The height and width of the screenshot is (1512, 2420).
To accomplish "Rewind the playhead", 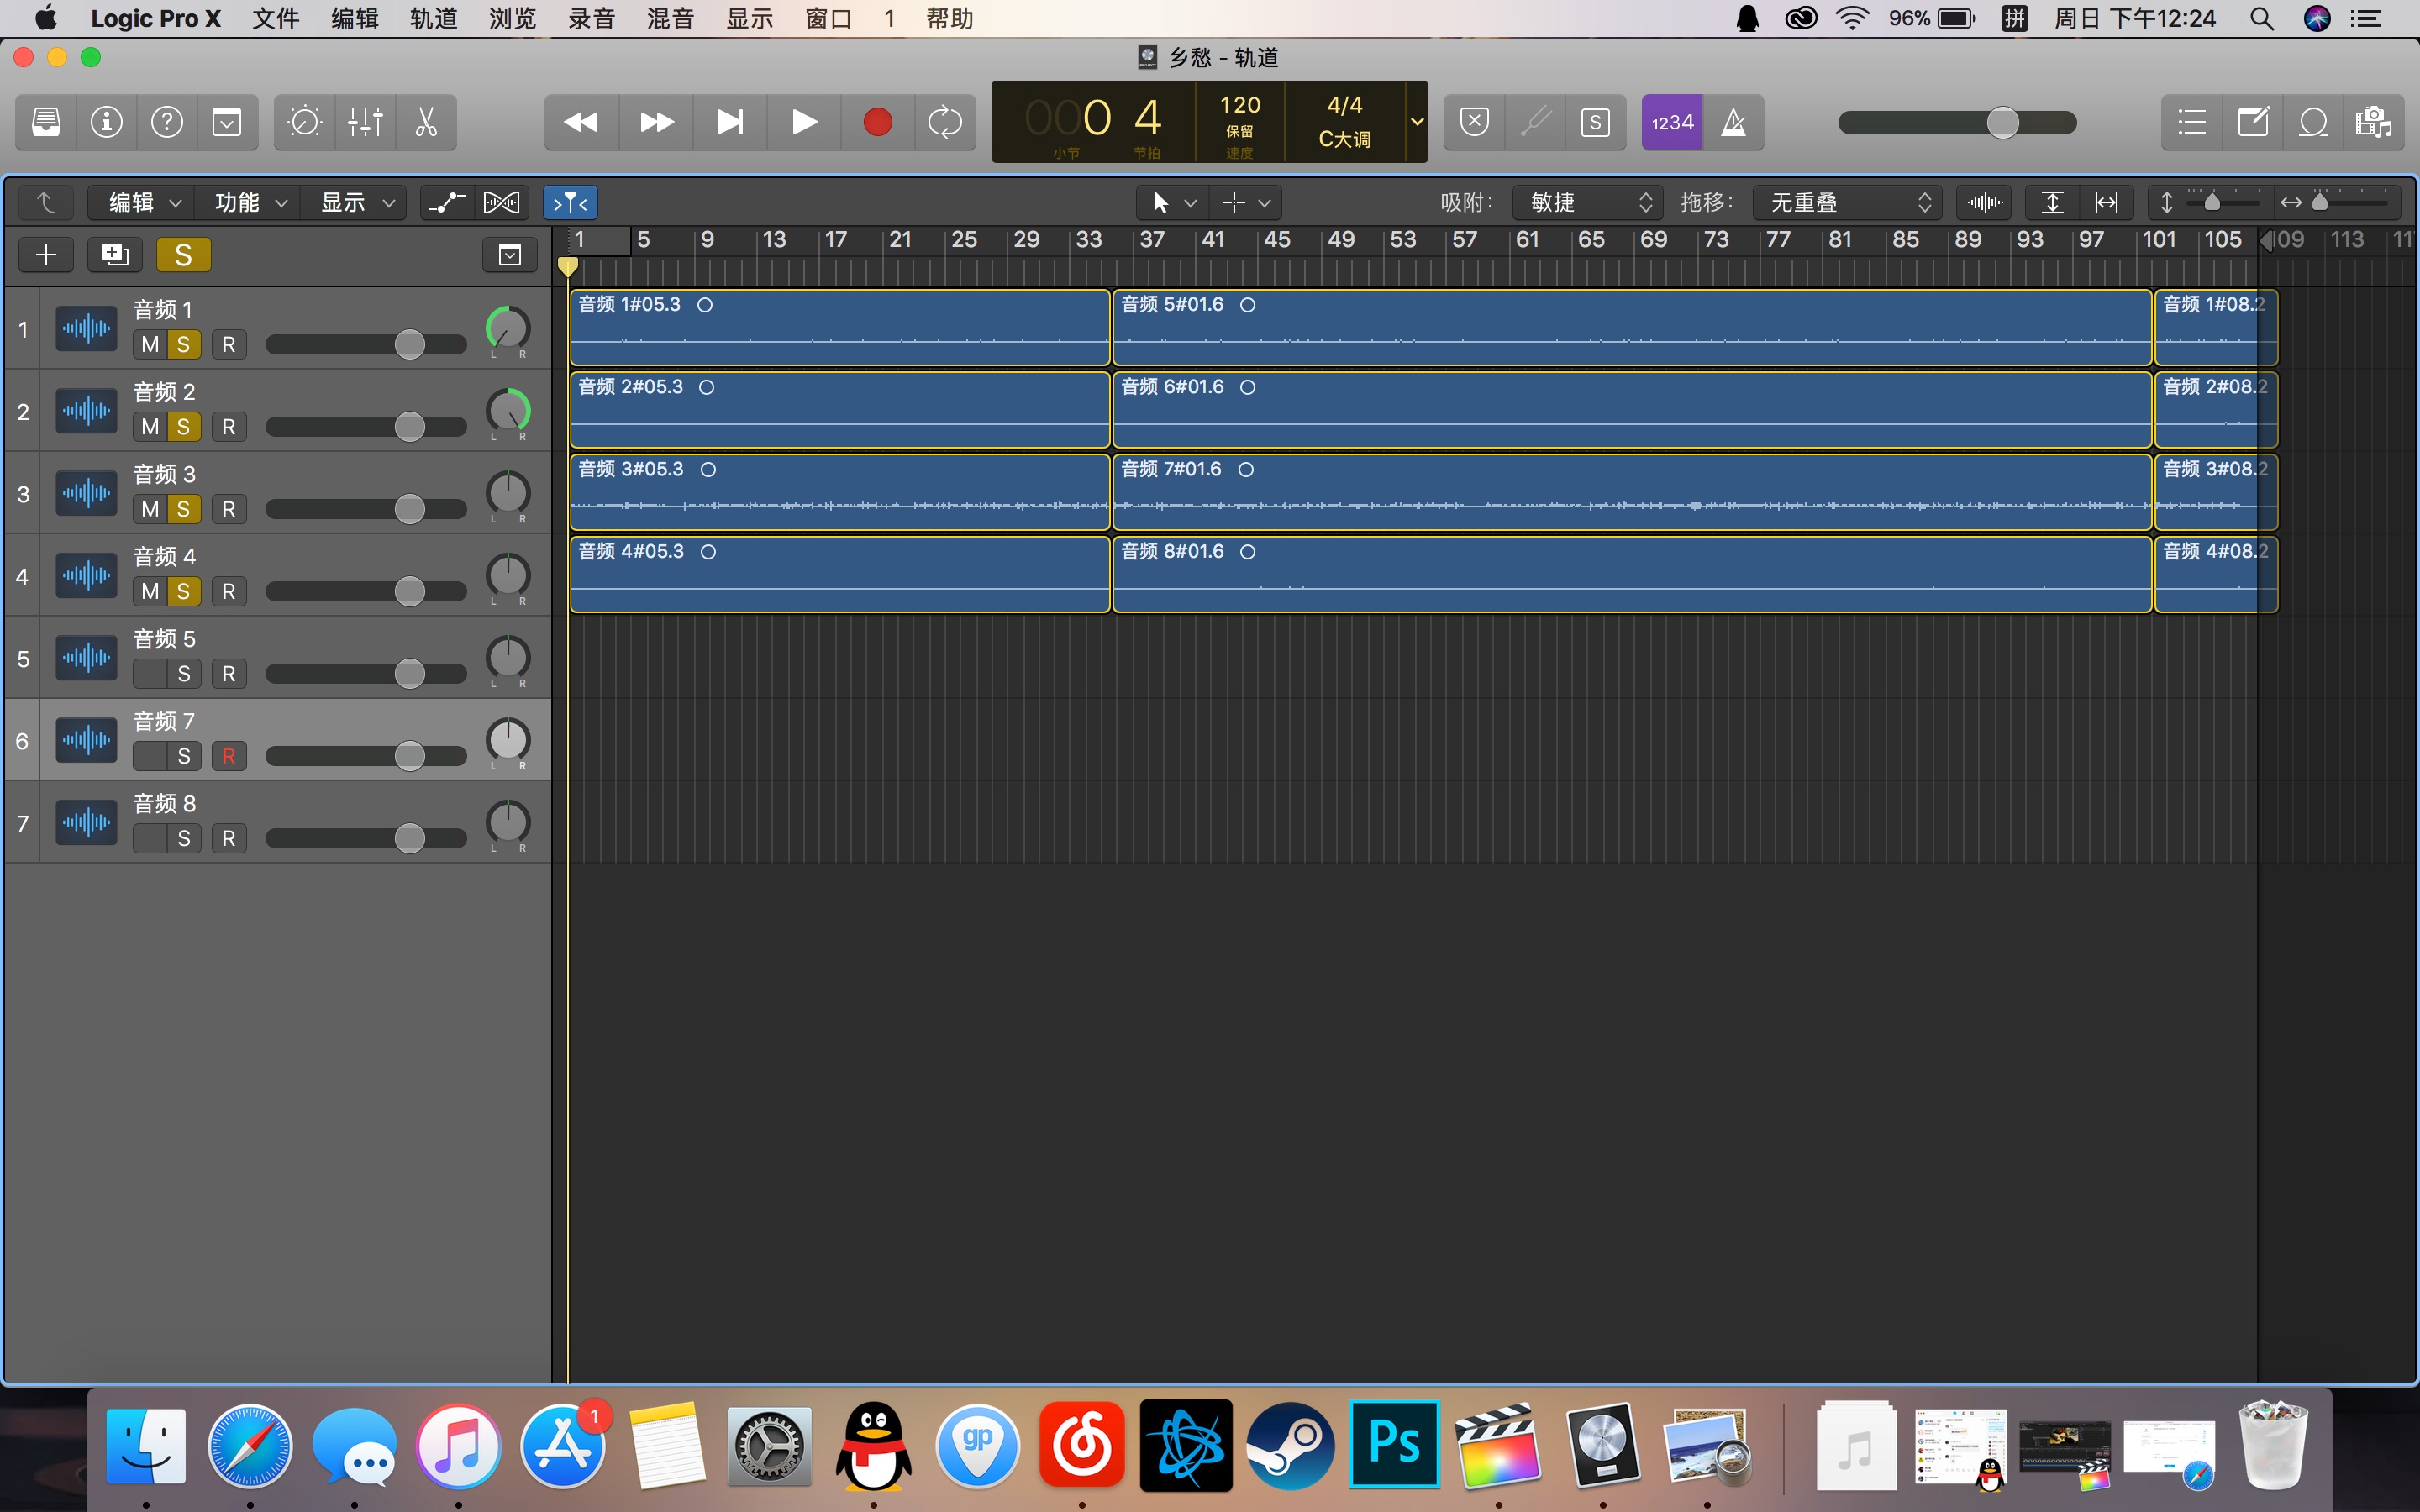I will tap(581, 122).
